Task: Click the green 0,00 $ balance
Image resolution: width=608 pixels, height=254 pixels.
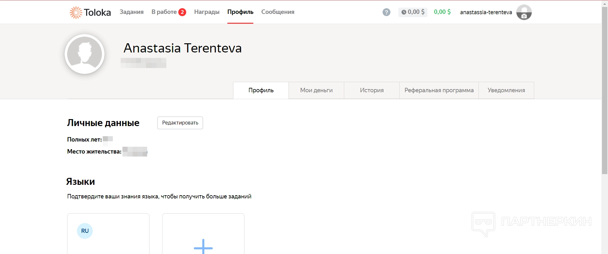Action: (442, 12)
